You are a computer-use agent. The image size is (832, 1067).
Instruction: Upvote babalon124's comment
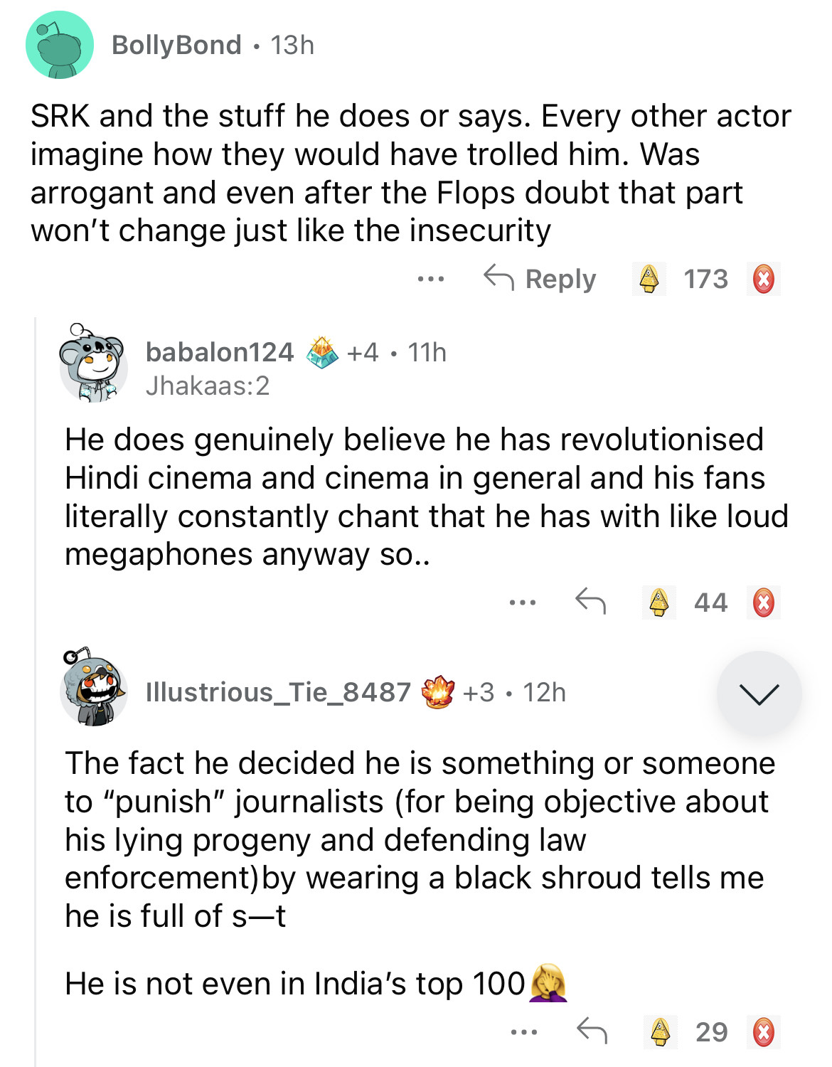point(659,602)
